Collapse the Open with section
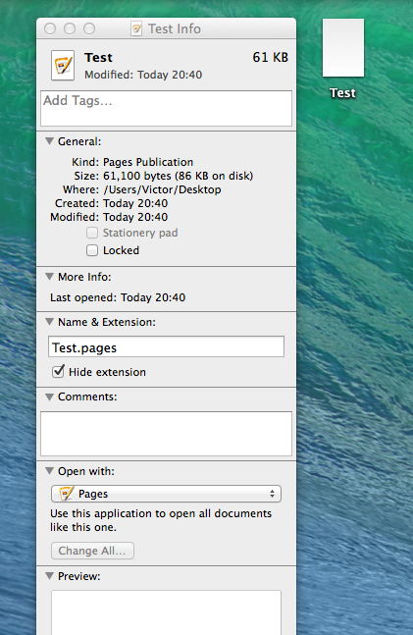Screen dimensions: 413x635 tap(49, 471)
